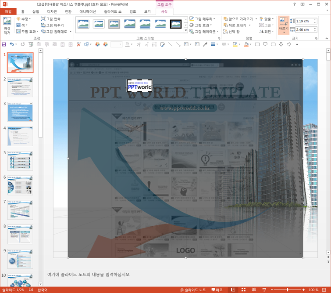Open ribbon display options button
This screenshot has height=293, width=331.
(303, 4)
